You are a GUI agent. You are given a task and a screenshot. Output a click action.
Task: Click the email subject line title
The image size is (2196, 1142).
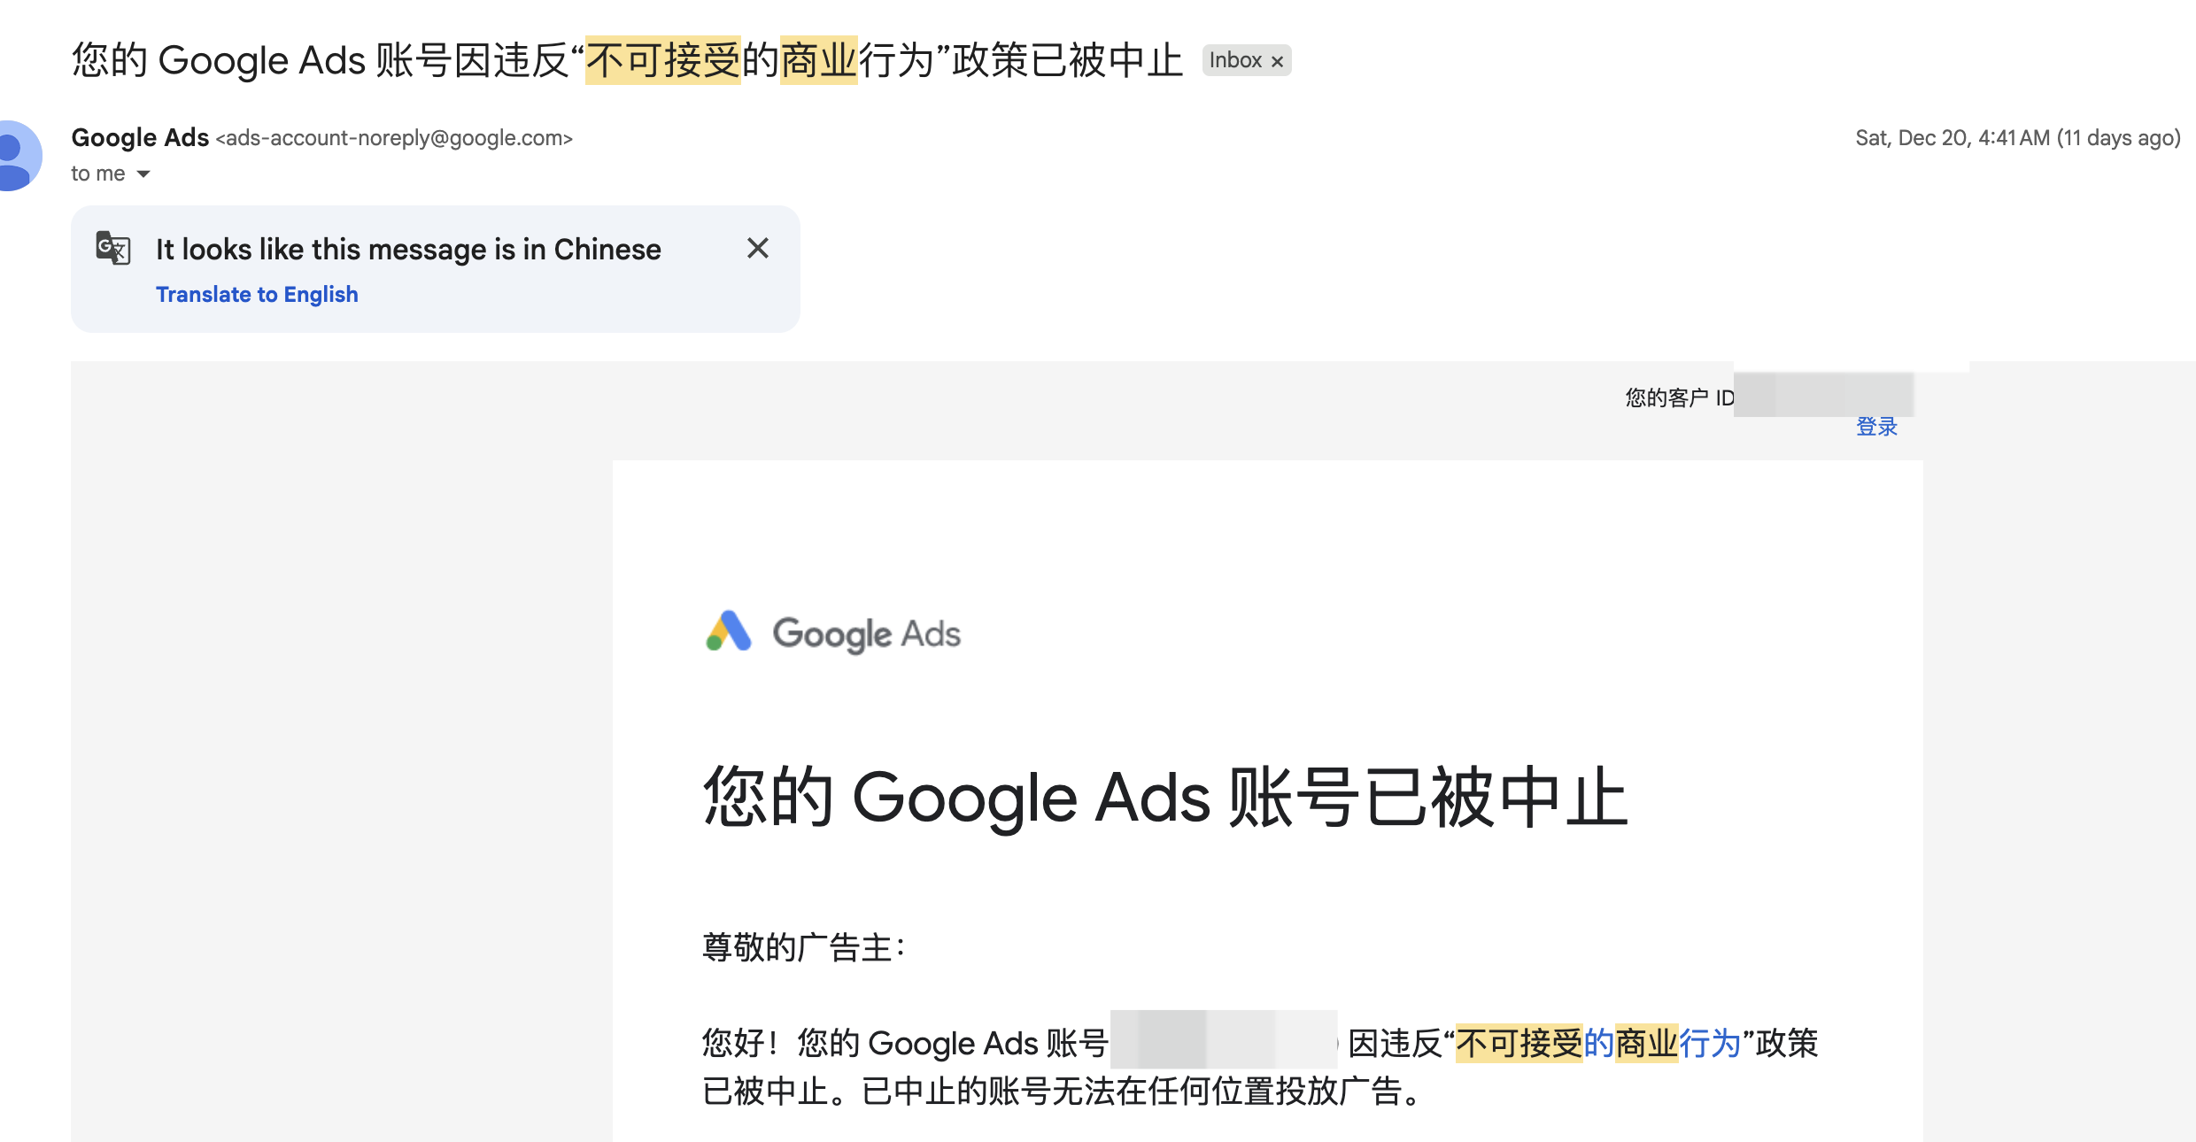pyautogui.click(x=627, y=60)
